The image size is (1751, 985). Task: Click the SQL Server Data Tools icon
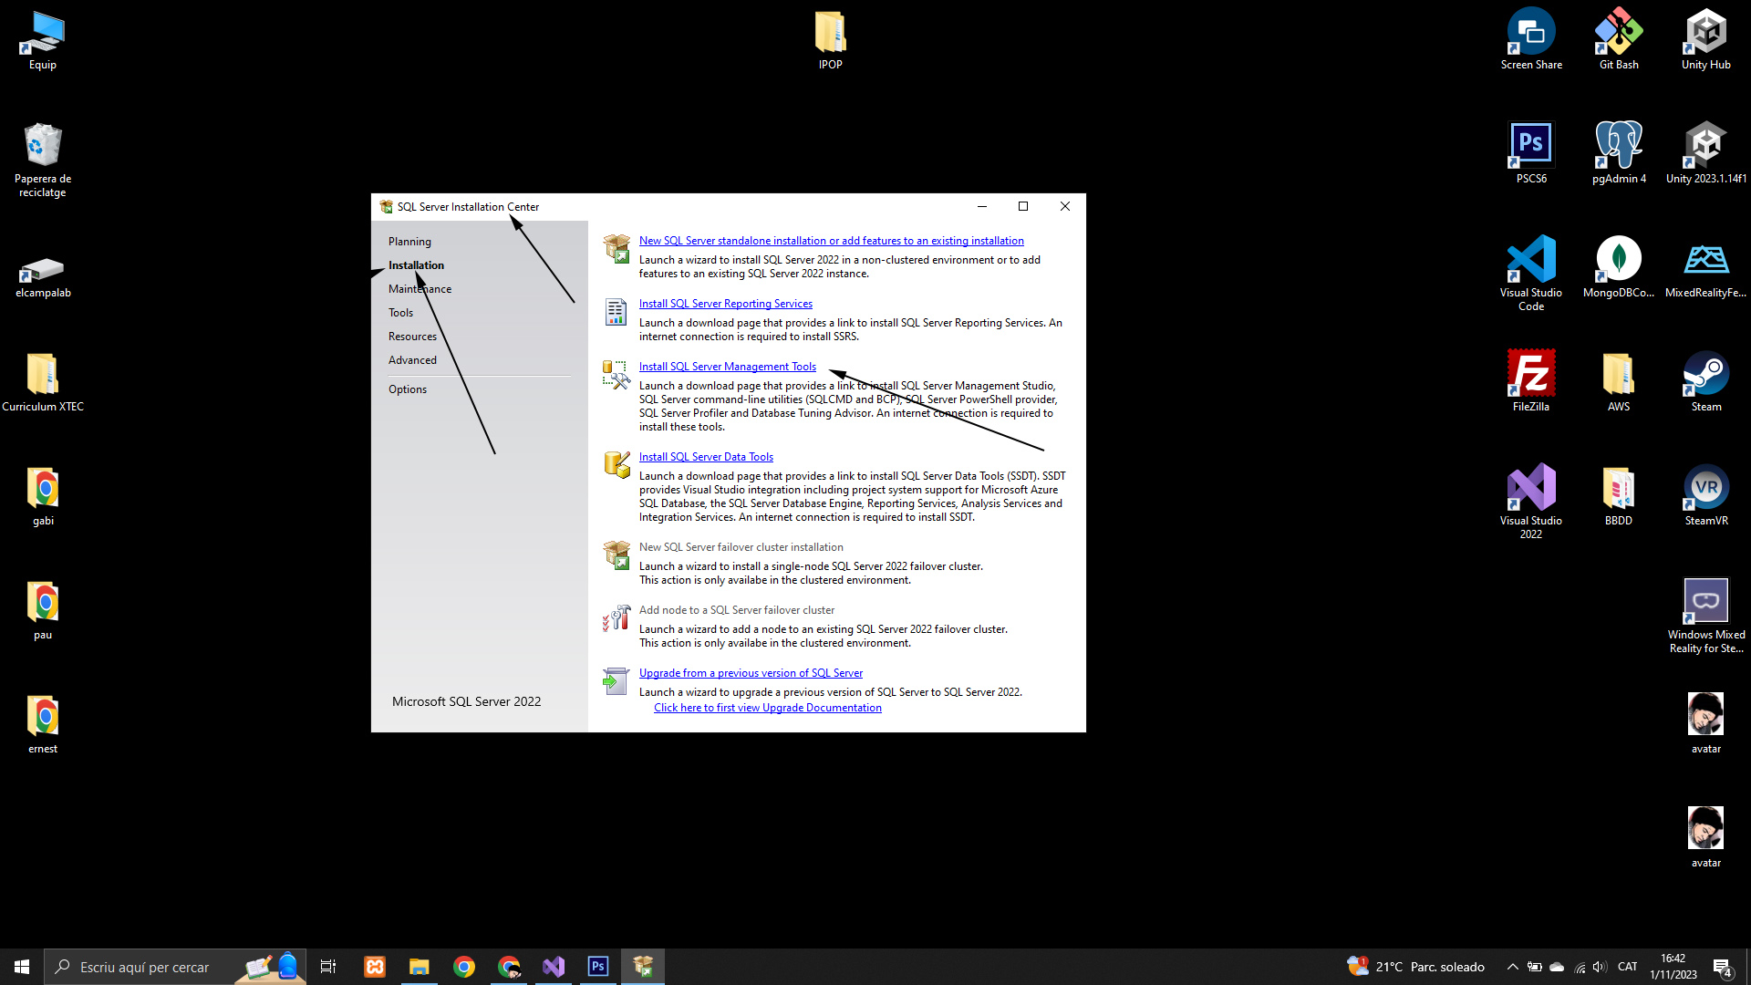click(616, 464)
